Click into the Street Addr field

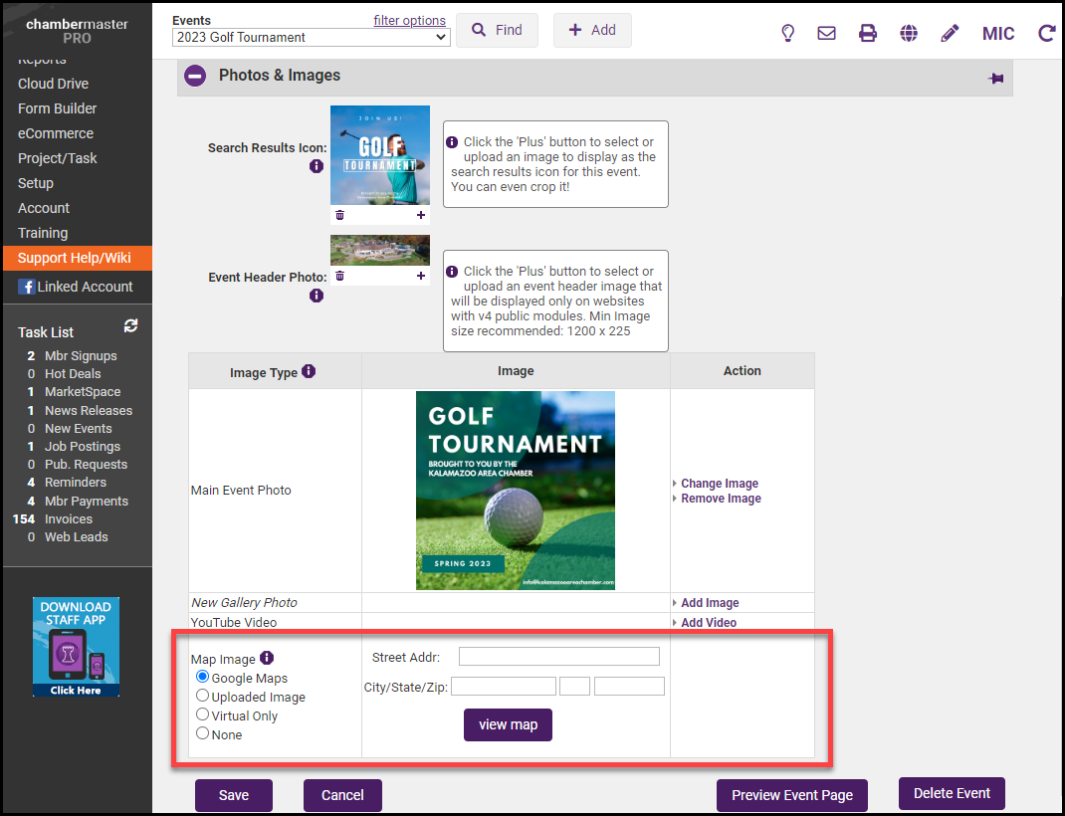(558, 656)
